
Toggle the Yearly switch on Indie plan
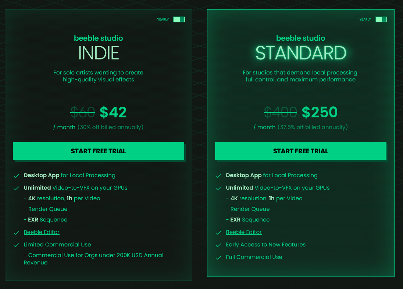(x=179, y=19)
